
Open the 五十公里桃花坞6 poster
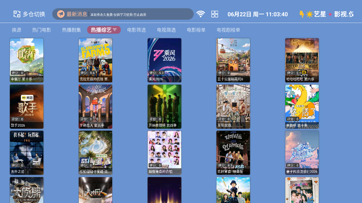(x=233, y=60)
